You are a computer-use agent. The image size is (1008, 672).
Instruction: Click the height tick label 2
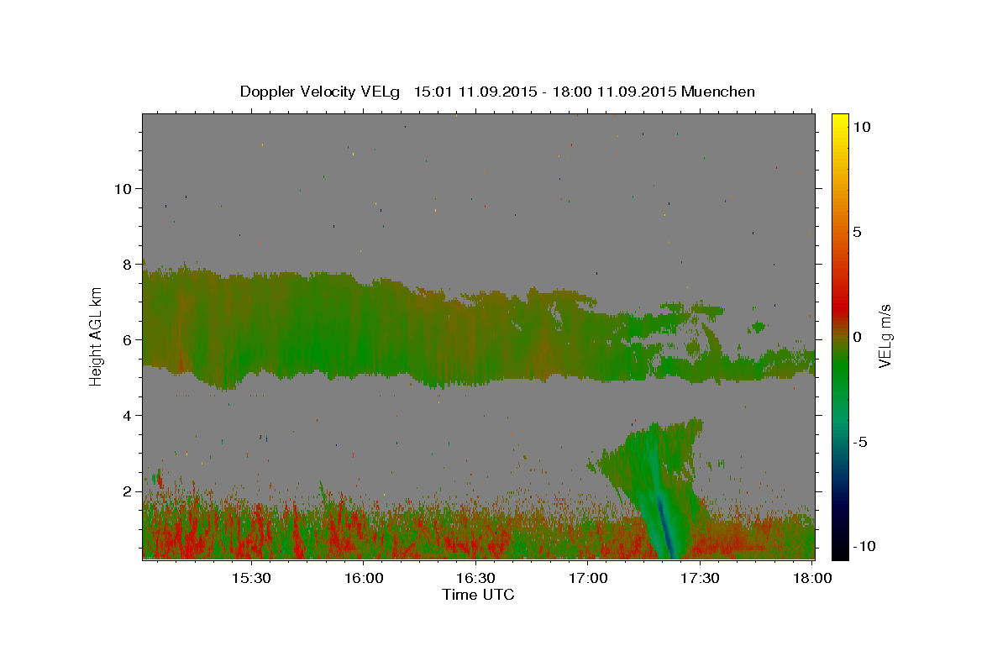click(128, 491)
